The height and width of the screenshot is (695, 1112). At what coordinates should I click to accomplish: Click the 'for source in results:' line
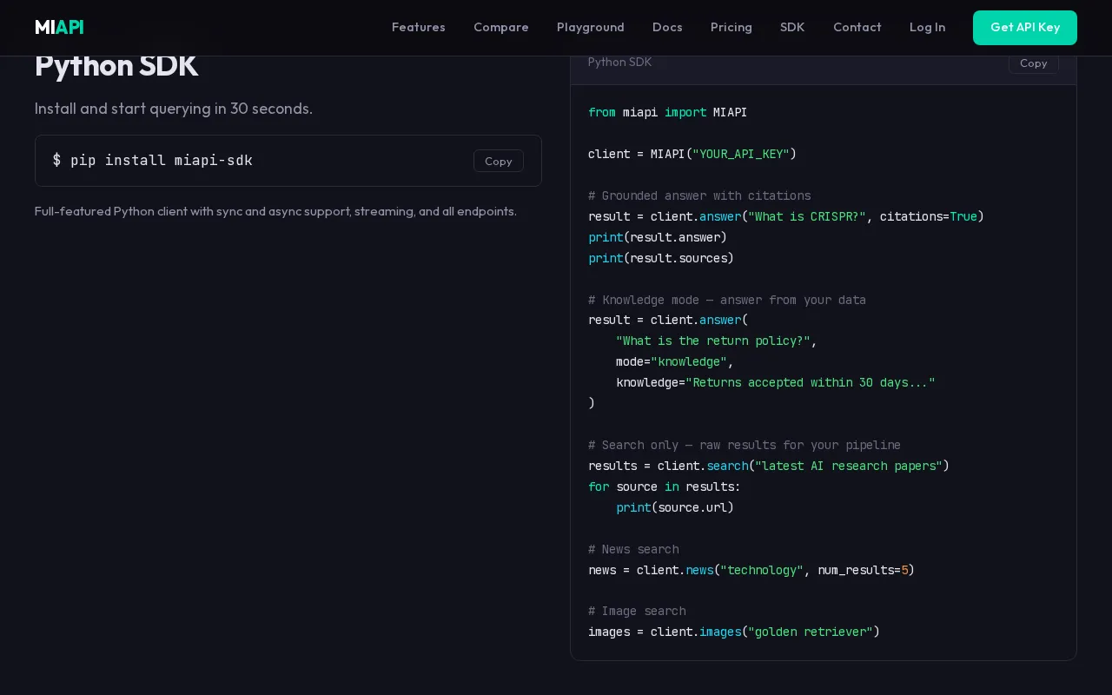point(665,486)
